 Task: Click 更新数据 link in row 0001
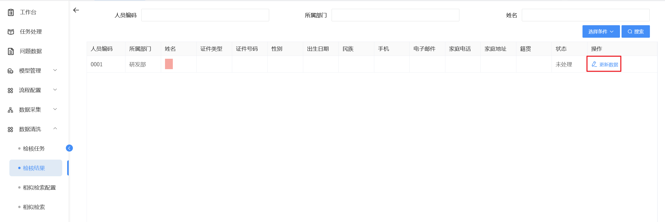click(605, 64)
